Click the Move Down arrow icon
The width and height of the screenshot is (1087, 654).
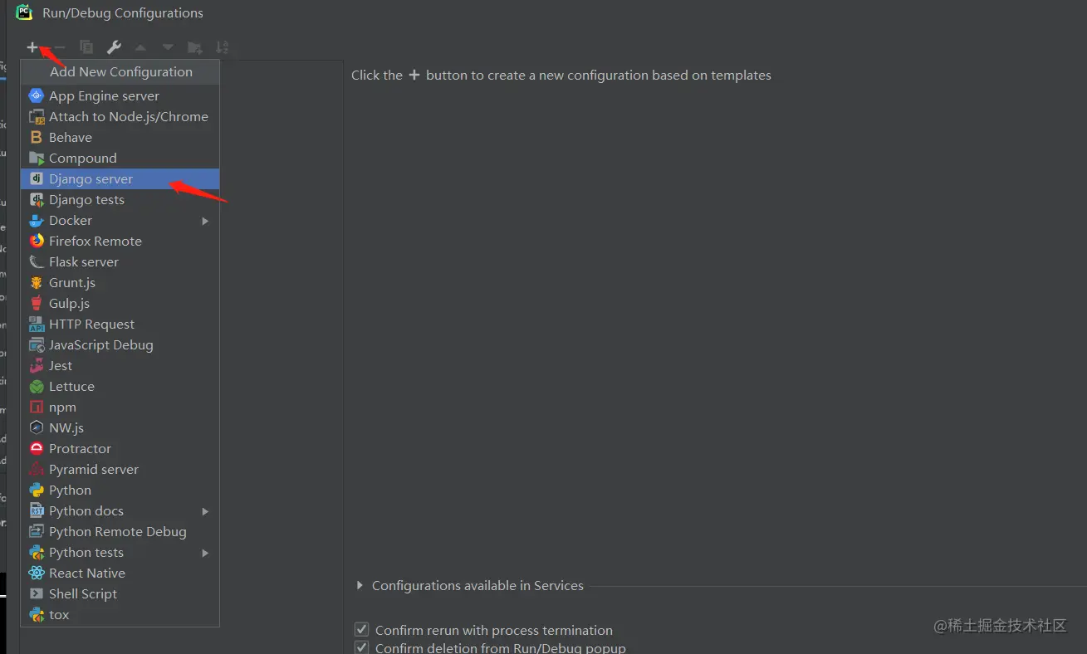click(168, 47)
